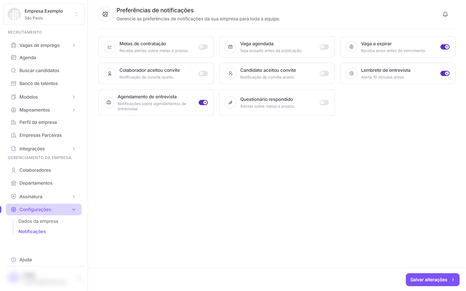The height and width of the screenshot is (291, 466).
Task: Click the bell notification icon in header
Action: pyautogui.click(x=445, y=14)
